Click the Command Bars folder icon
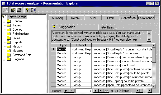Screen dimensions: 161x95 9,55
